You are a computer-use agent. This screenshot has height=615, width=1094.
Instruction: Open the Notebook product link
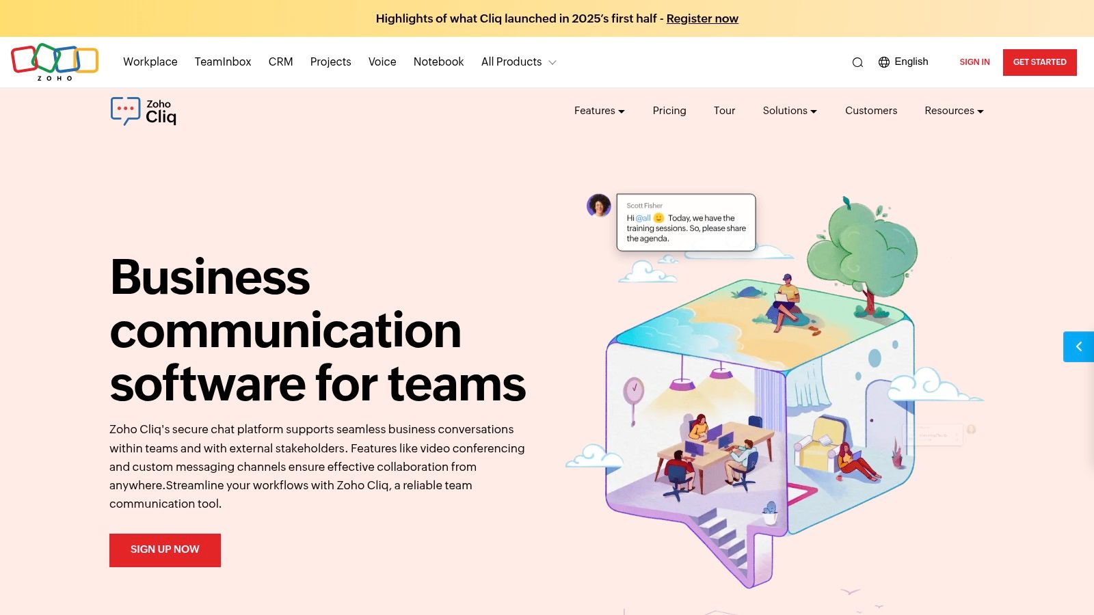pyautogui.click(x=438, y=61)
